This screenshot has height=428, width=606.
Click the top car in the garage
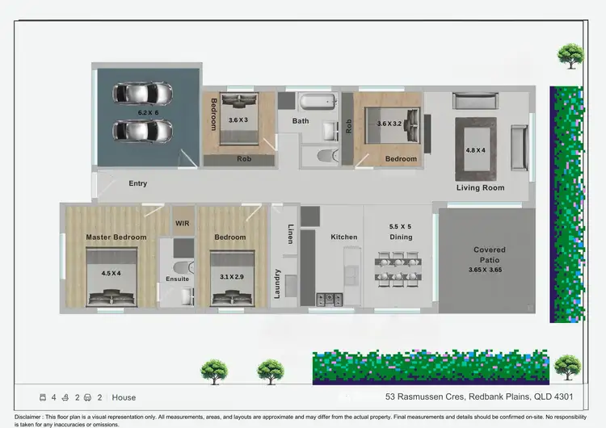click(144, 94)
